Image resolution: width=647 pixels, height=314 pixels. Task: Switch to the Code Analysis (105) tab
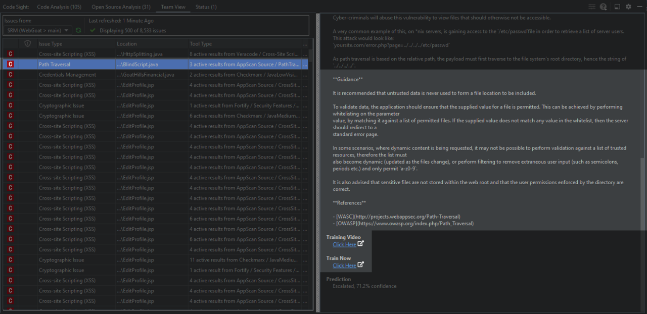59,7
